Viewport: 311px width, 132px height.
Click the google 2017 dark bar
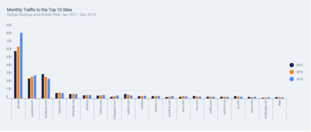point(15,75)
